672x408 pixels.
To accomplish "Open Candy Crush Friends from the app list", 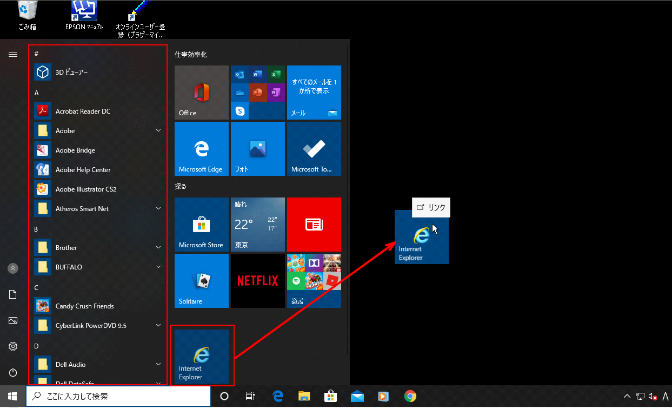I will (x=97, y=306).
